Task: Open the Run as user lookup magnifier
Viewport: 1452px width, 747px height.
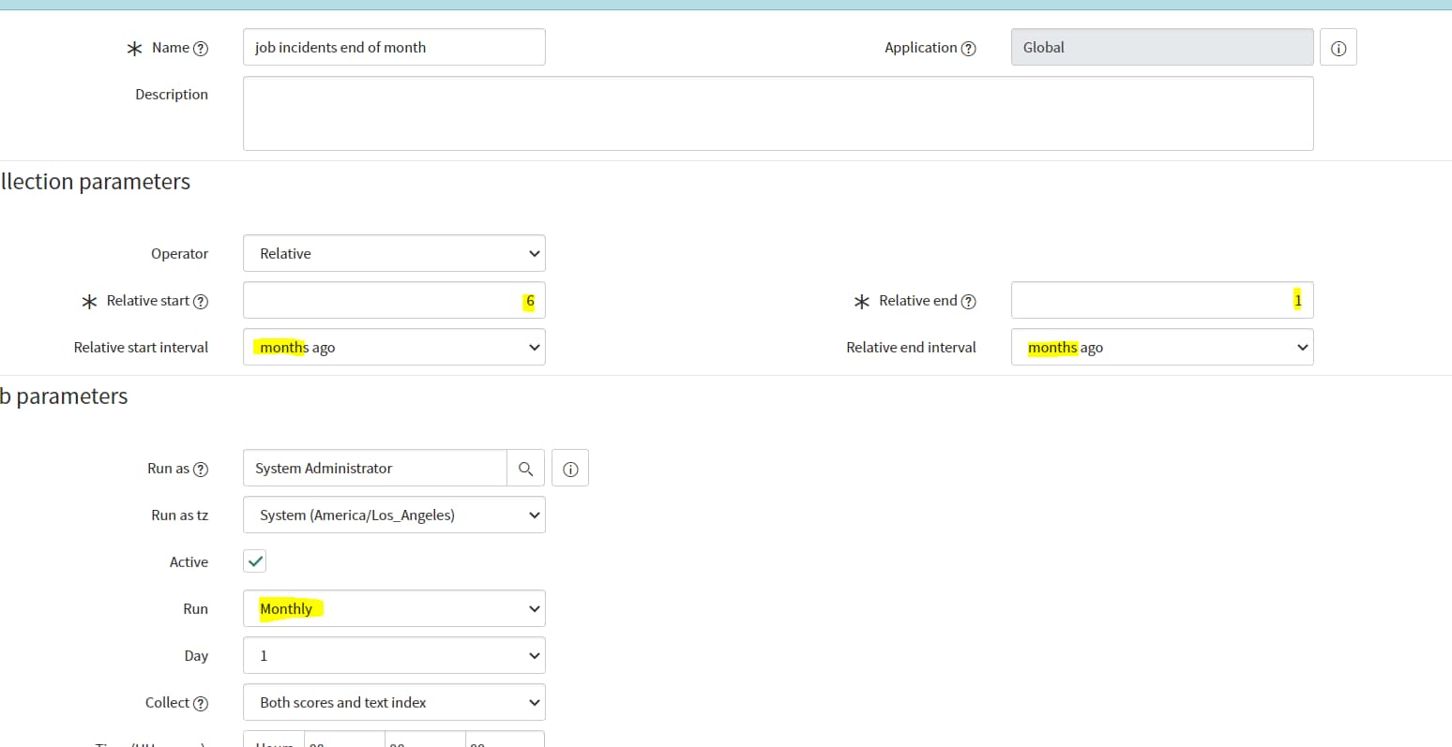Action: (525, 468)
